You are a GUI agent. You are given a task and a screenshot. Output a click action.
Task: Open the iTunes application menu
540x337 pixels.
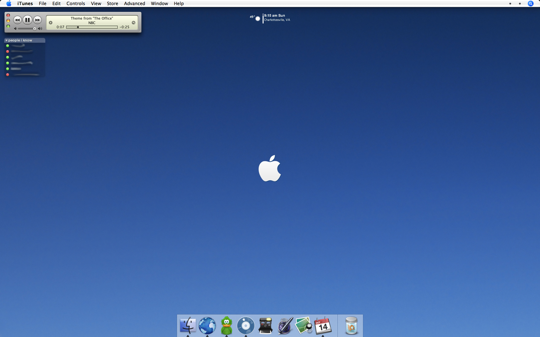pyautogui.click(x=25, y=4)
